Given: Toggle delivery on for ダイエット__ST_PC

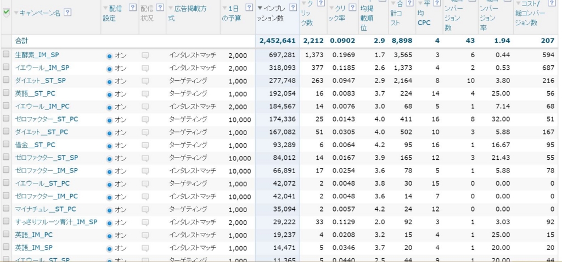Looking at the screenshot, I should coord(110,133).
